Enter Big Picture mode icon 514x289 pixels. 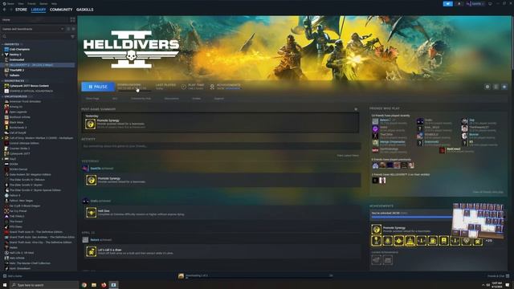[x=490, y=3]
